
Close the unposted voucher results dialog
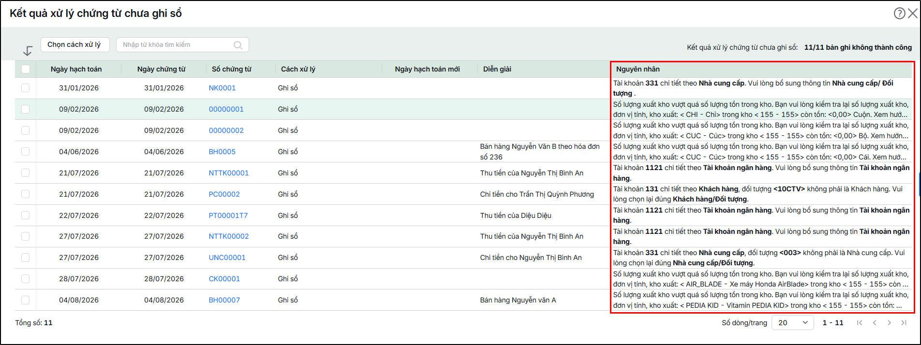913,14
